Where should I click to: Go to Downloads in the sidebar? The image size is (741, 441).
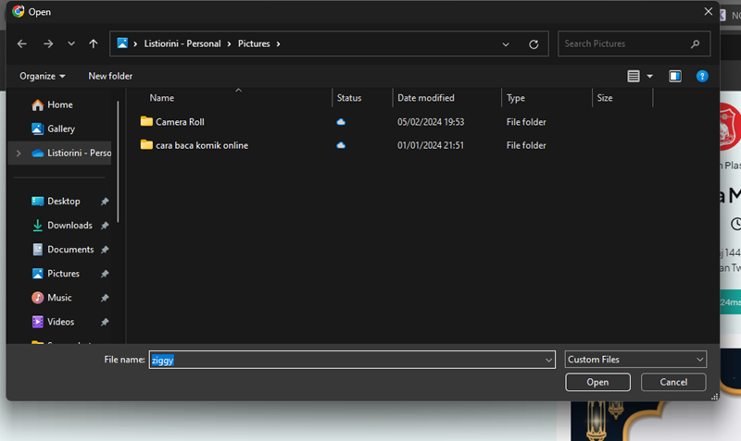pyautogui.click(x=69, y=226)
